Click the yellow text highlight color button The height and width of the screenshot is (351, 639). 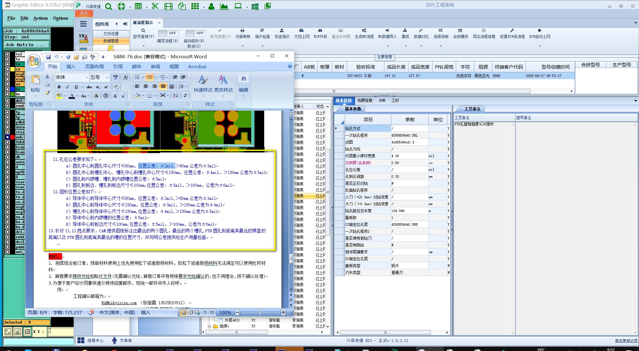tap(59, 96)
